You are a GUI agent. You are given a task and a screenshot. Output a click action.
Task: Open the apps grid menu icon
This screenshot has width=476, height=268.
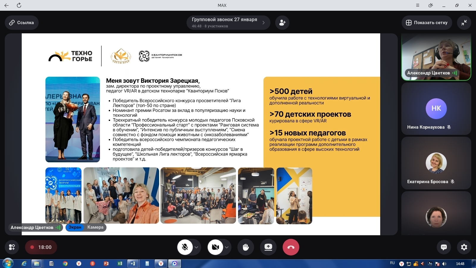pyautogui.click(x=12, y=247)
